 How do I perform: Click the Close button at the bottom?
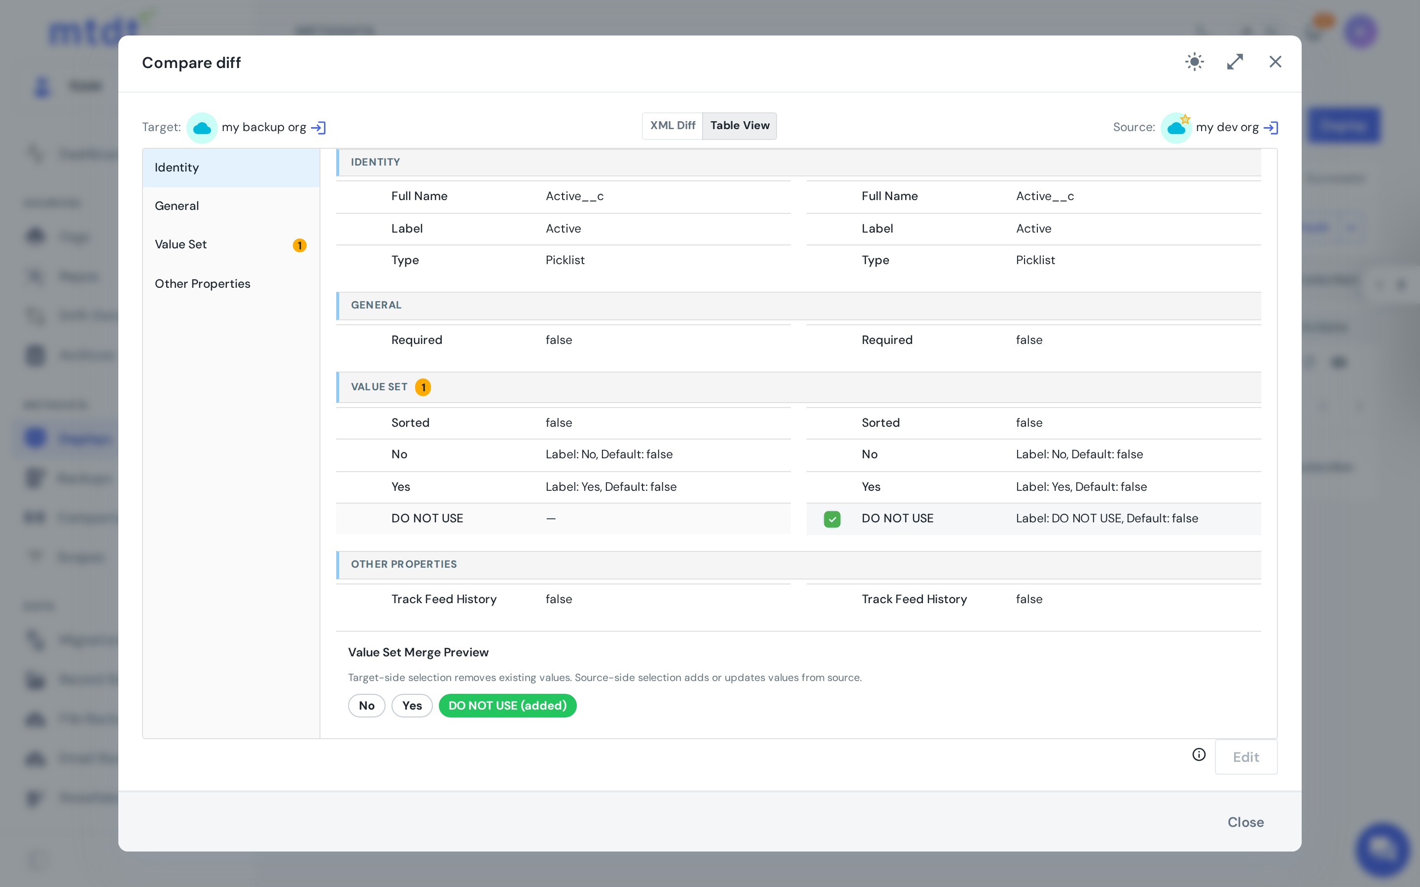click(1246, 822)
